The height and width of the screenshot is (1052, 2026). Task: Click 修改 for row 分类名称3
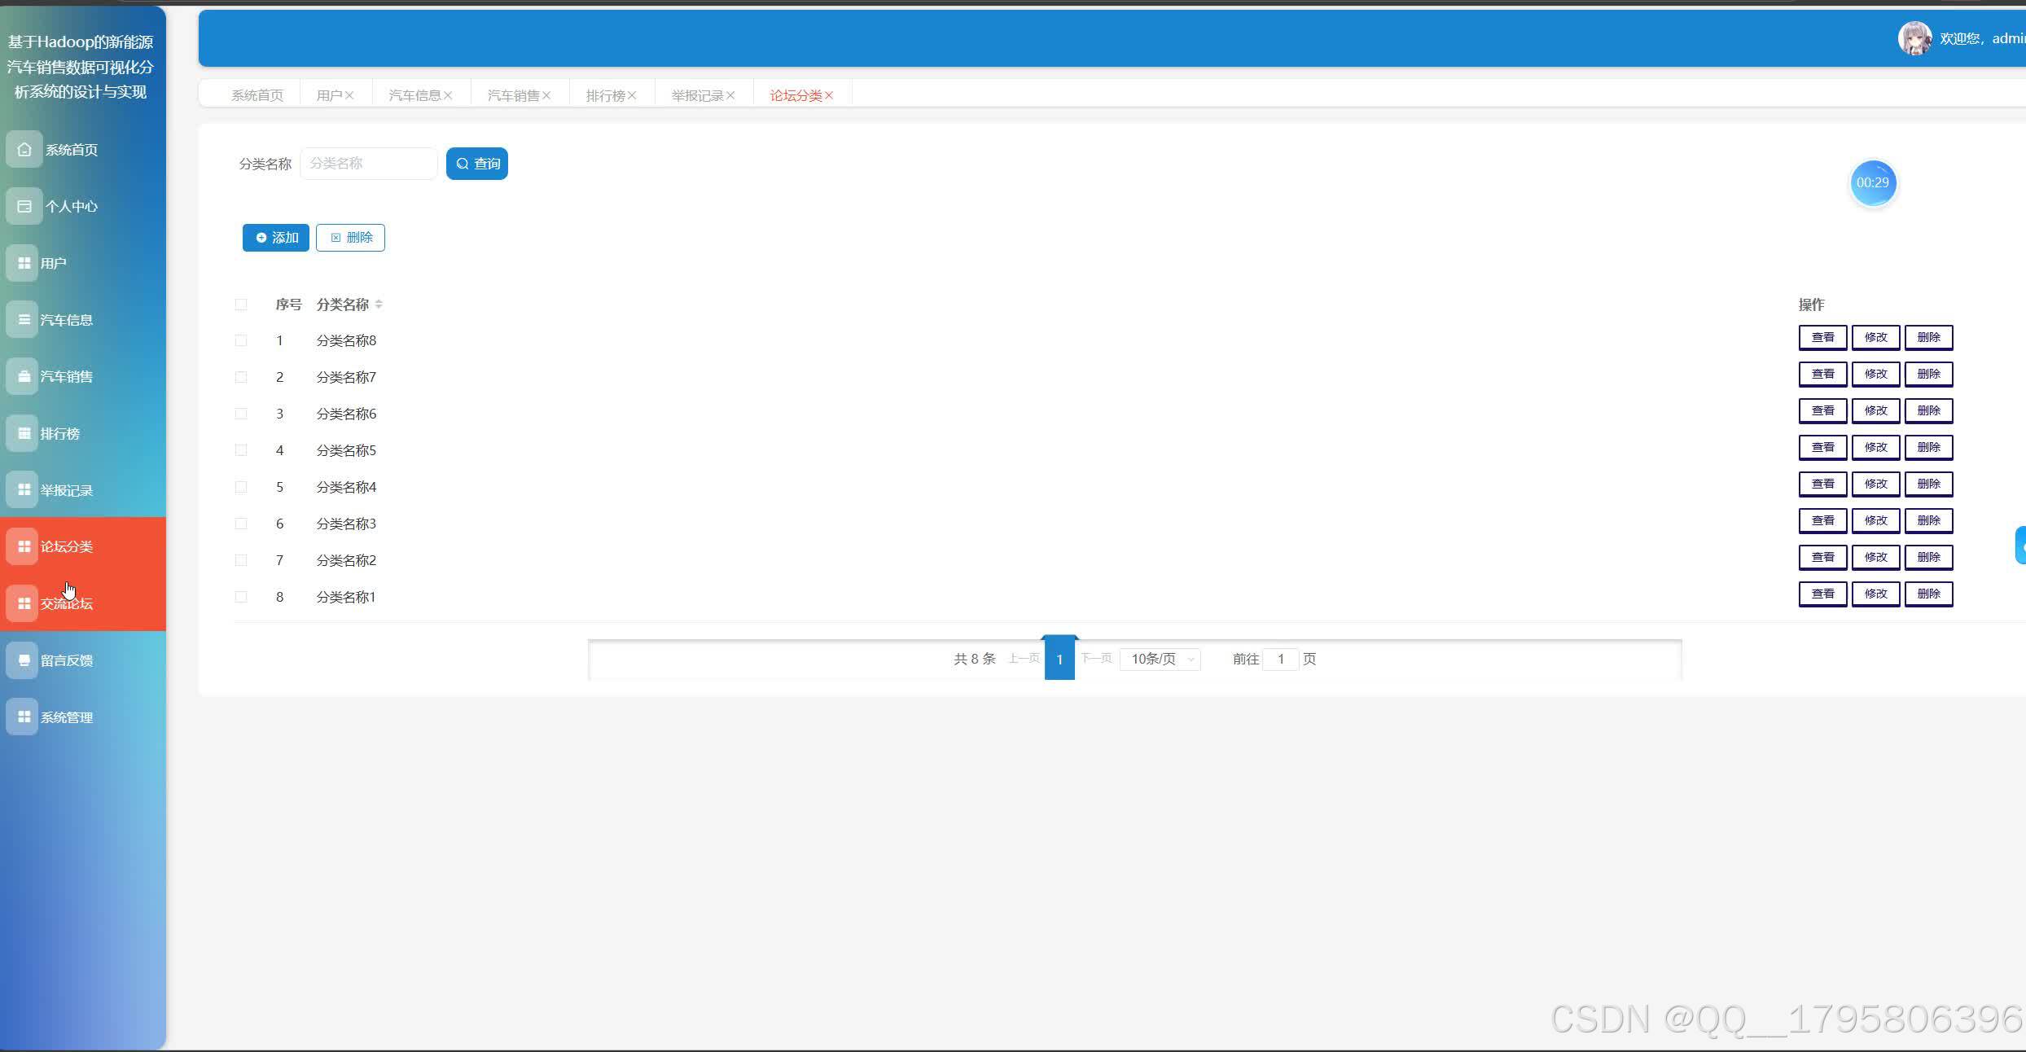coord(1875,520)
